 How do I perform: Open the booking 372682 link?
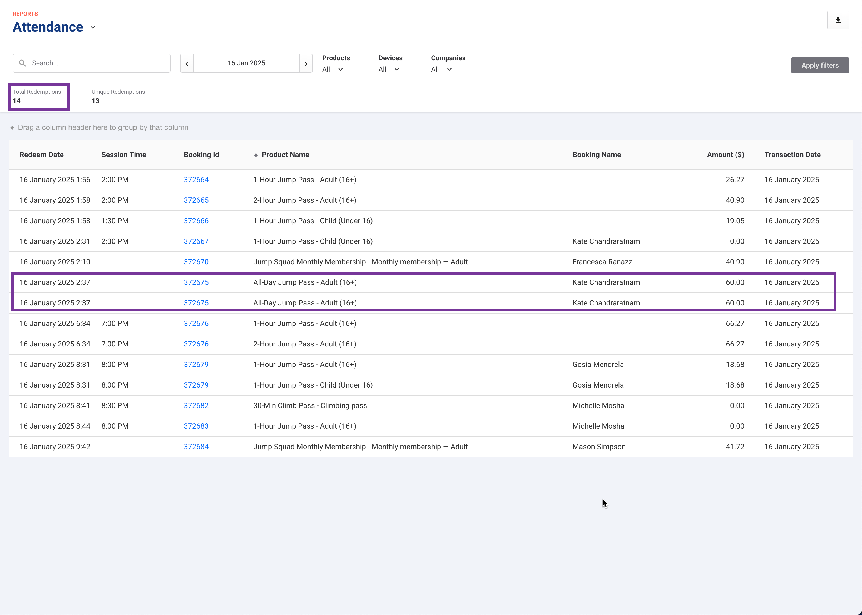point(196,406)
